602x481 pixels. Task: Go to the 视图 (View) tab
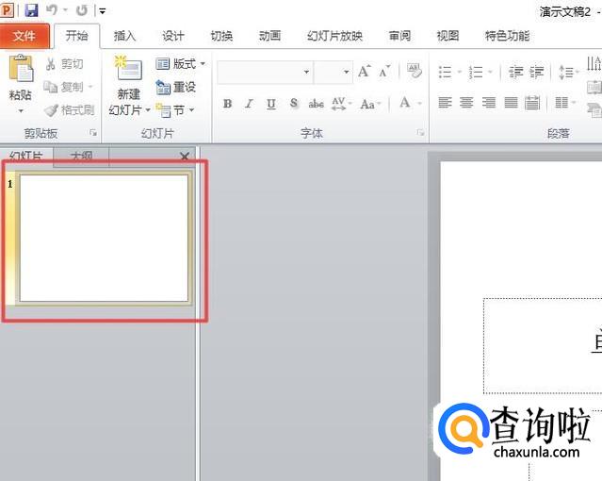point(448,36)
